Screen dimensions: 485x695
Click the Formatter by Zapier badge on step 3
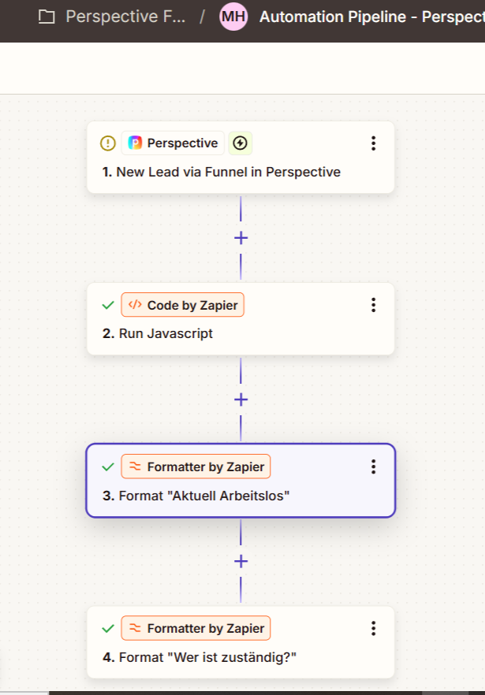point(196,466)
